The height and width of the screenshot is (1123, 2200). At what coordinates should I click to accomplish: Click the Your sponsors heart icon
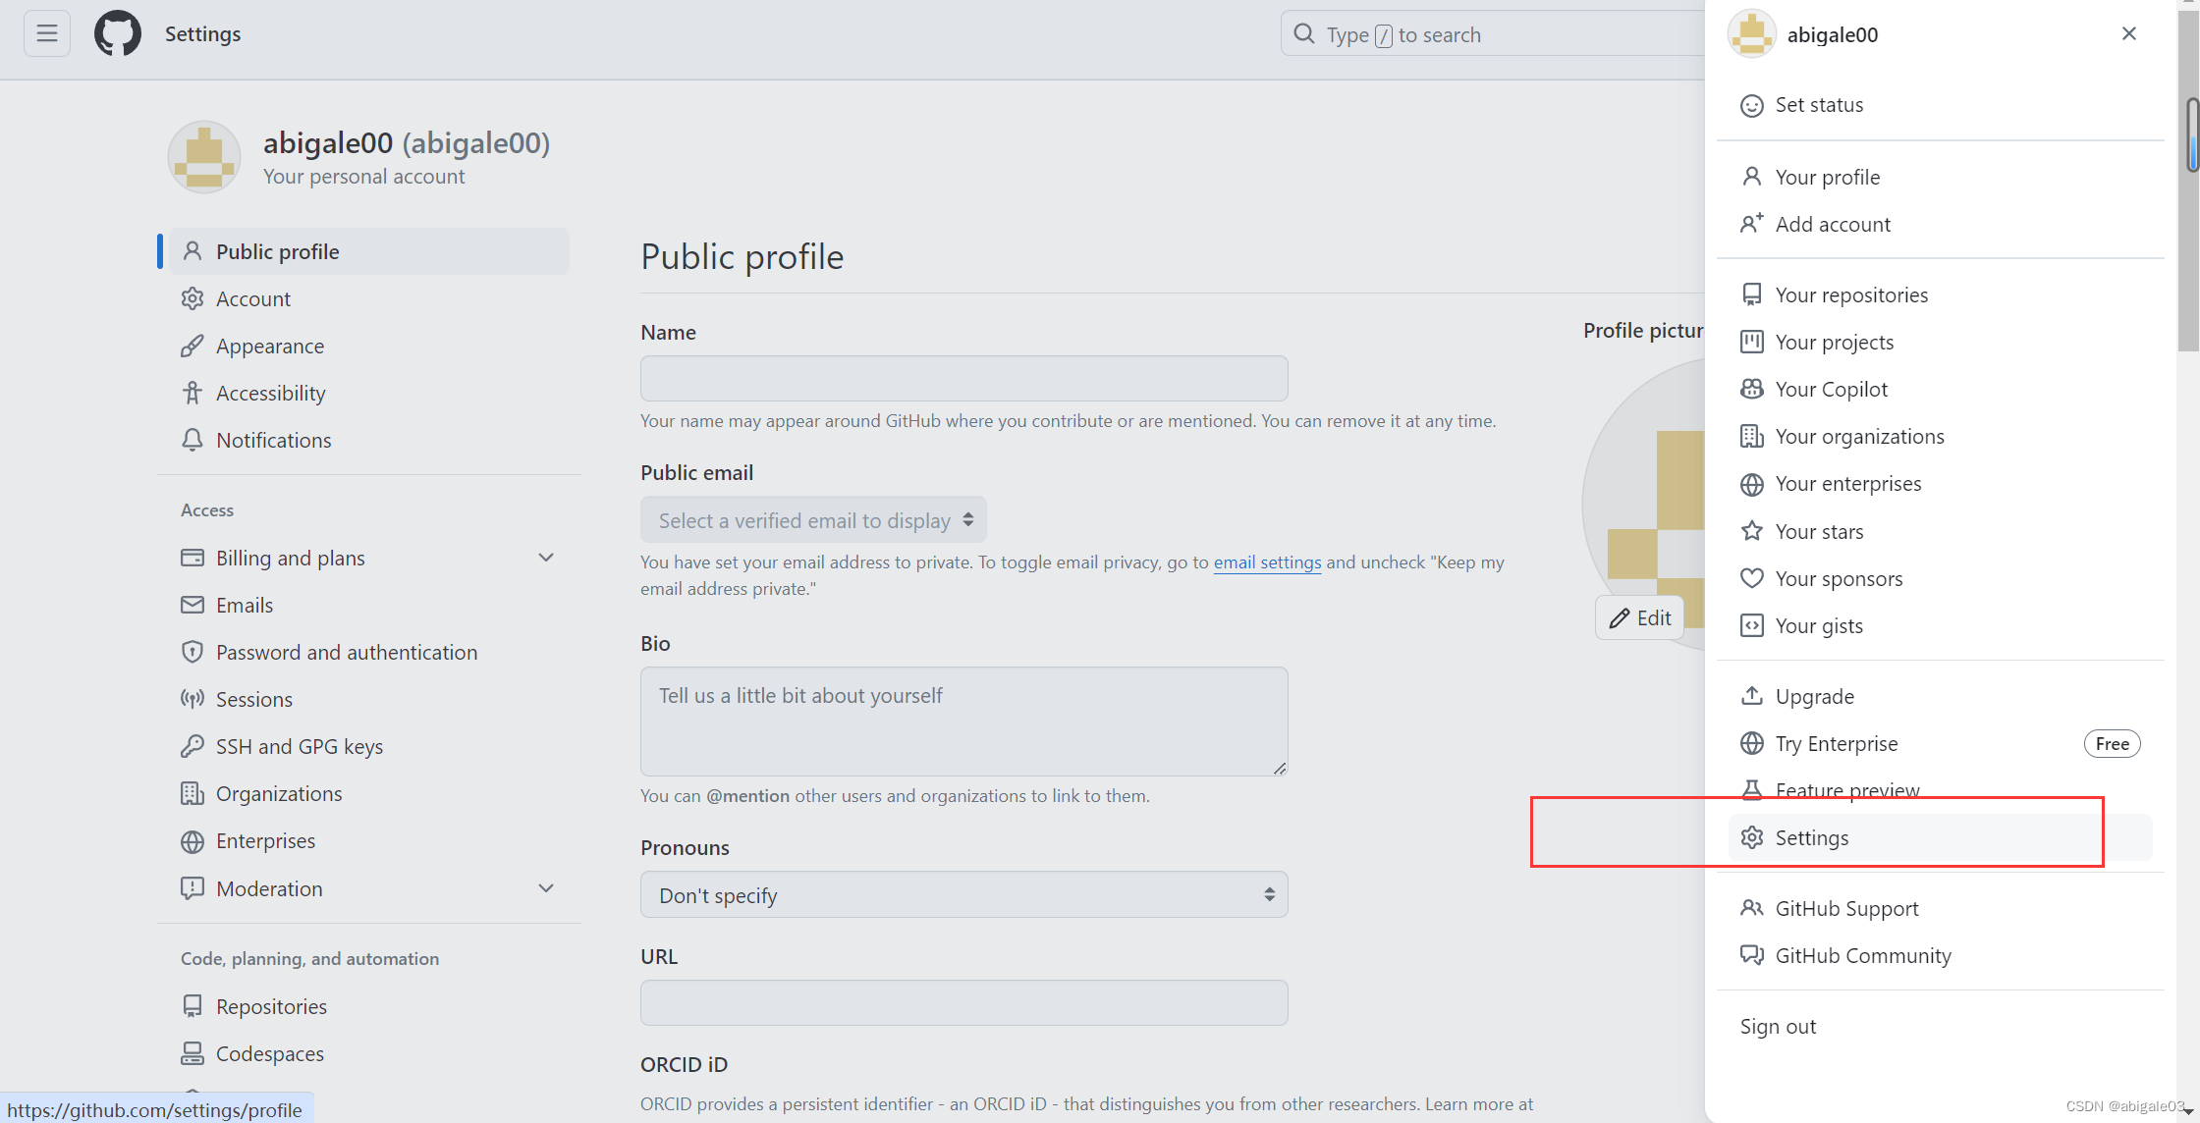[1753, 578]
